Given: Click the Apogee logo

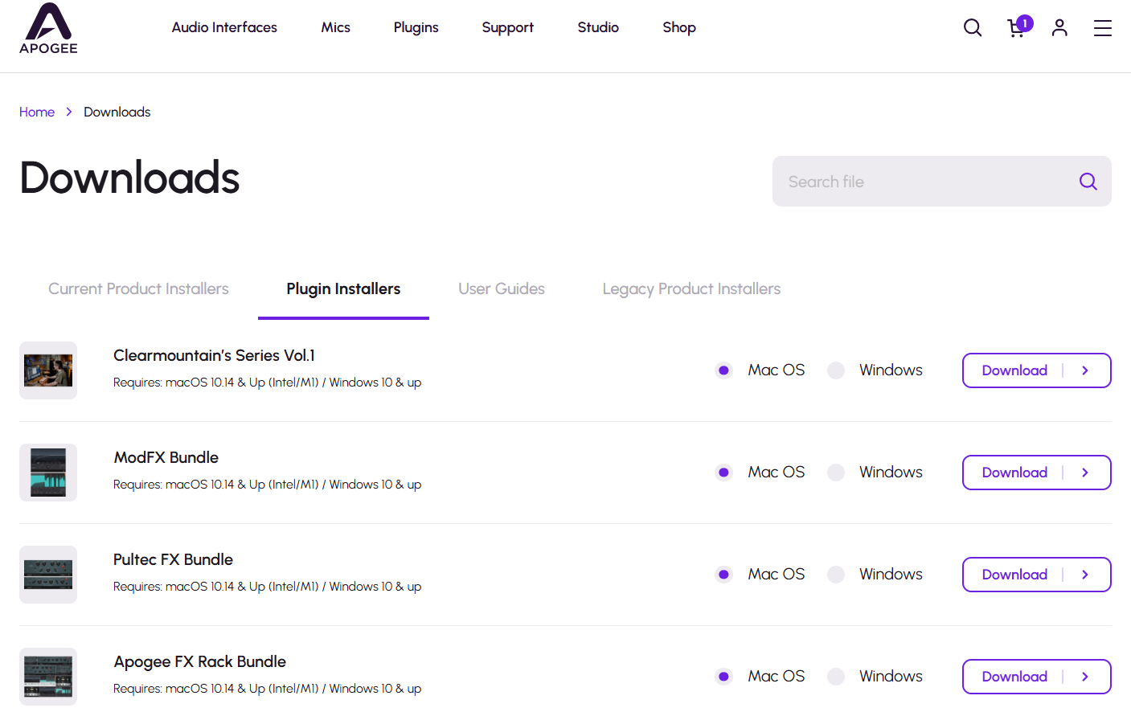Looking at the screenshot, I should [49, 28].
